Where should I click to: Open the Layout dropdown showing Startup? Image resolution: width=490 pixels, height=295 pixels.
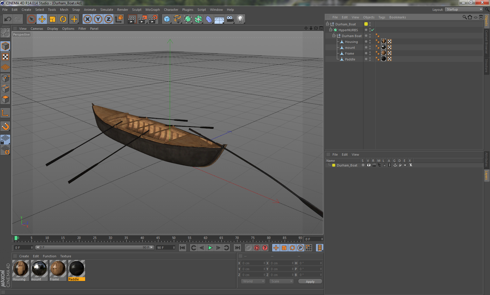click(464, 10)
